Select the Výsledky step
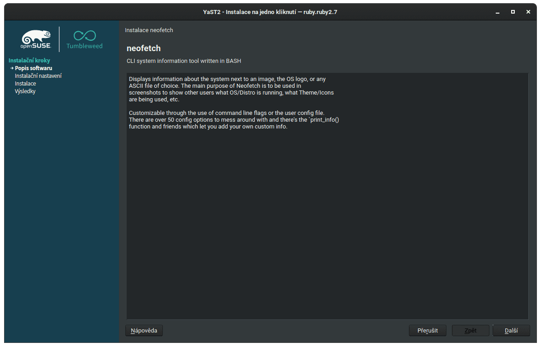Image resolution: width=541 pixels, height=347 pixels. click(x=25, y=91)
